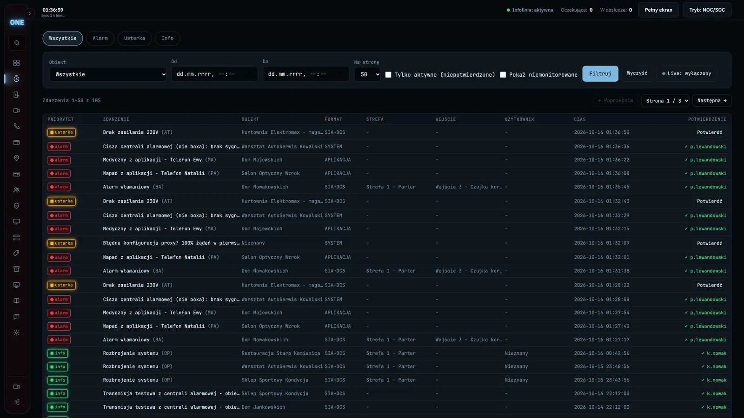Screen dimensions: 744x418
Task: Toggle Live: wyłączony mode
Action: click(x=687, y=73)
